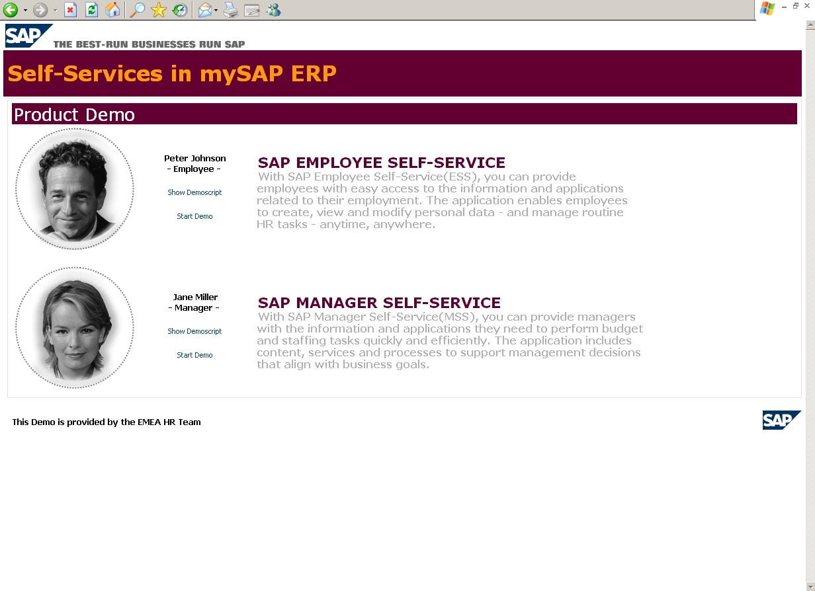815x591 pixels.
Task: Open the Mail button dropdown arrow
Action: tap(216, 10)
